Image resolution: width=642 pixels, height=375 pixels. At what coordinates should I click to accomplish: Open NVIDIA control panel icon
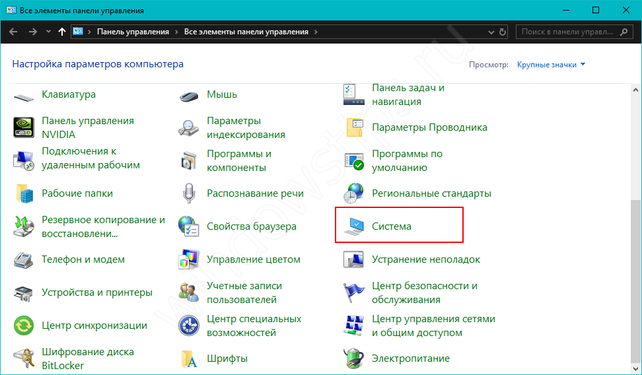coord(24,127)
